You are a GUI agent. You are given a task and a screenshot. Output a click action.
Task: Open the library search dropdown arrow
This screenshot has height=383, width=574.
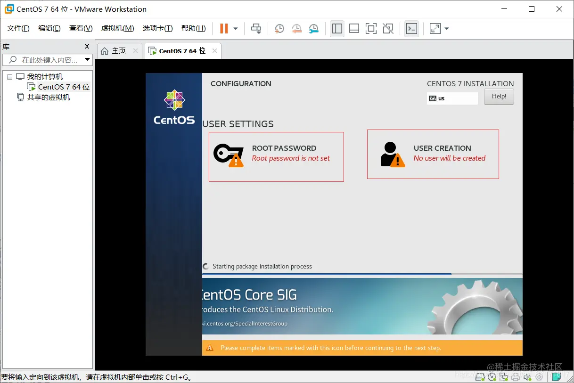click(x=87, y=60)
